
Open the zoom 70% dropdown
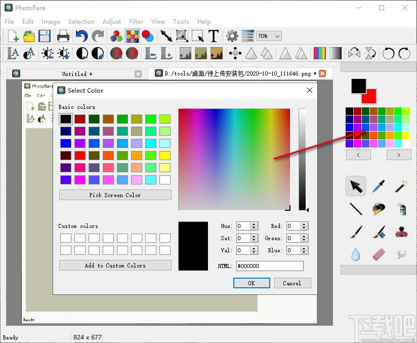[x=269, y=36]
